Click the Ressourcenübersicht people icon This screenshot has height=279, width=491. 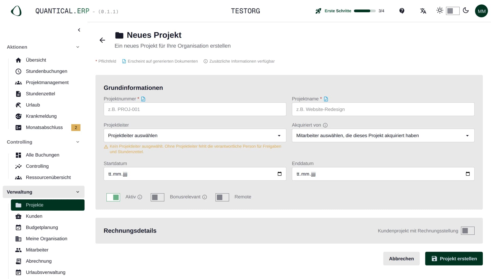point(18,177)
